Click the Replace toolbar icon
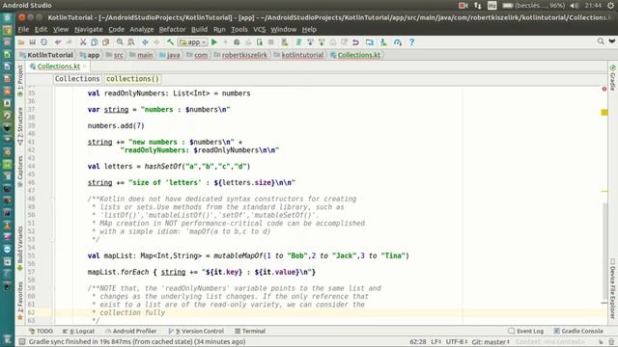This screenshot has height=347, width=618. (131, 42)
